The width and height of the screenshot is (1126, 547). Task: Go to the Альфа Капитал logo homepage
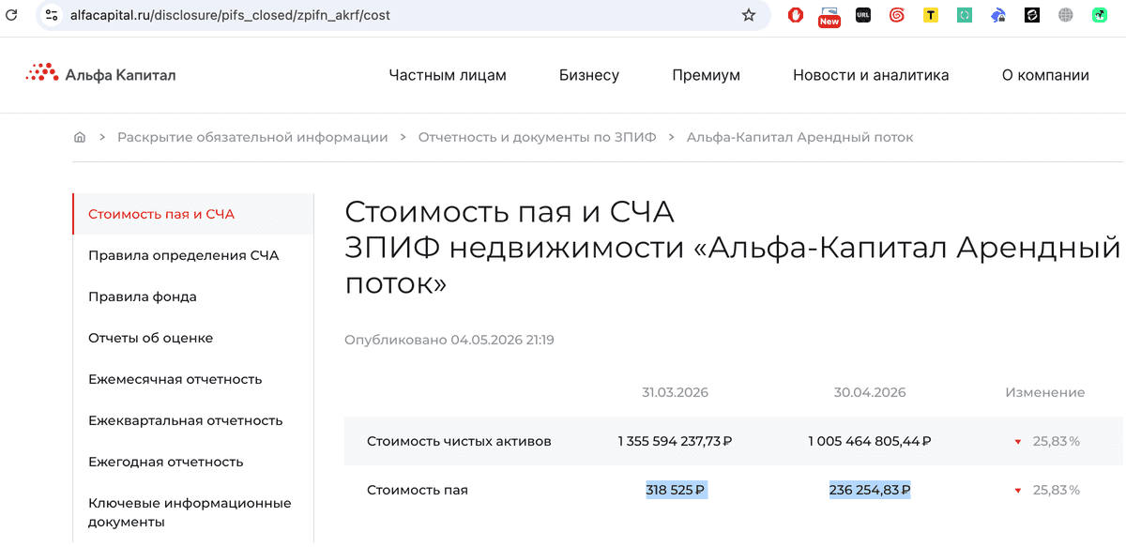tap(100, 74)
